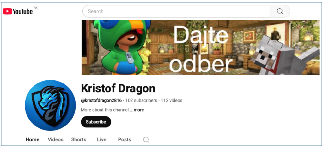Switch to the Videos tab

(56, 139)
